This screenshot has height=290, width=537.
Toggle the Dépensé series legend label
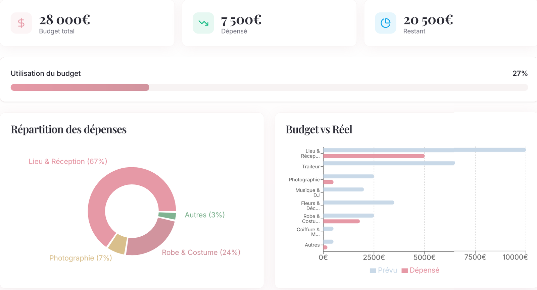pyautogui.click(x=424, y=270)
